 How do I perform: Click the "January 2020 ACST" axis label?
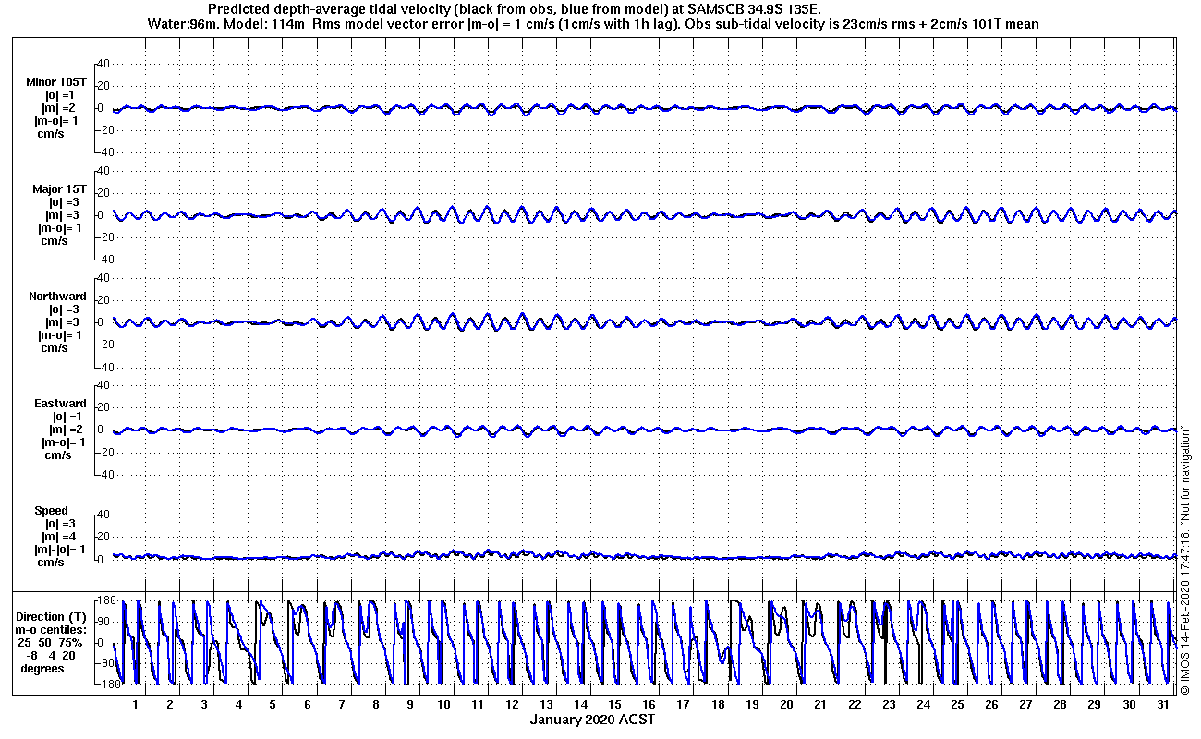[593, 719]
